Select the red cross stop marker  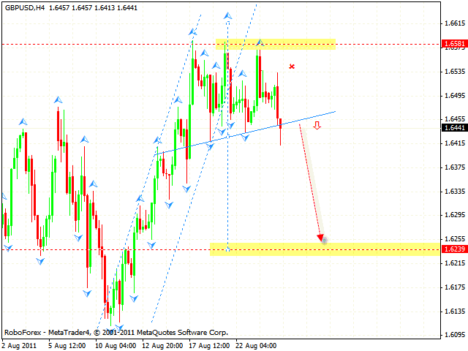(292, 67)
